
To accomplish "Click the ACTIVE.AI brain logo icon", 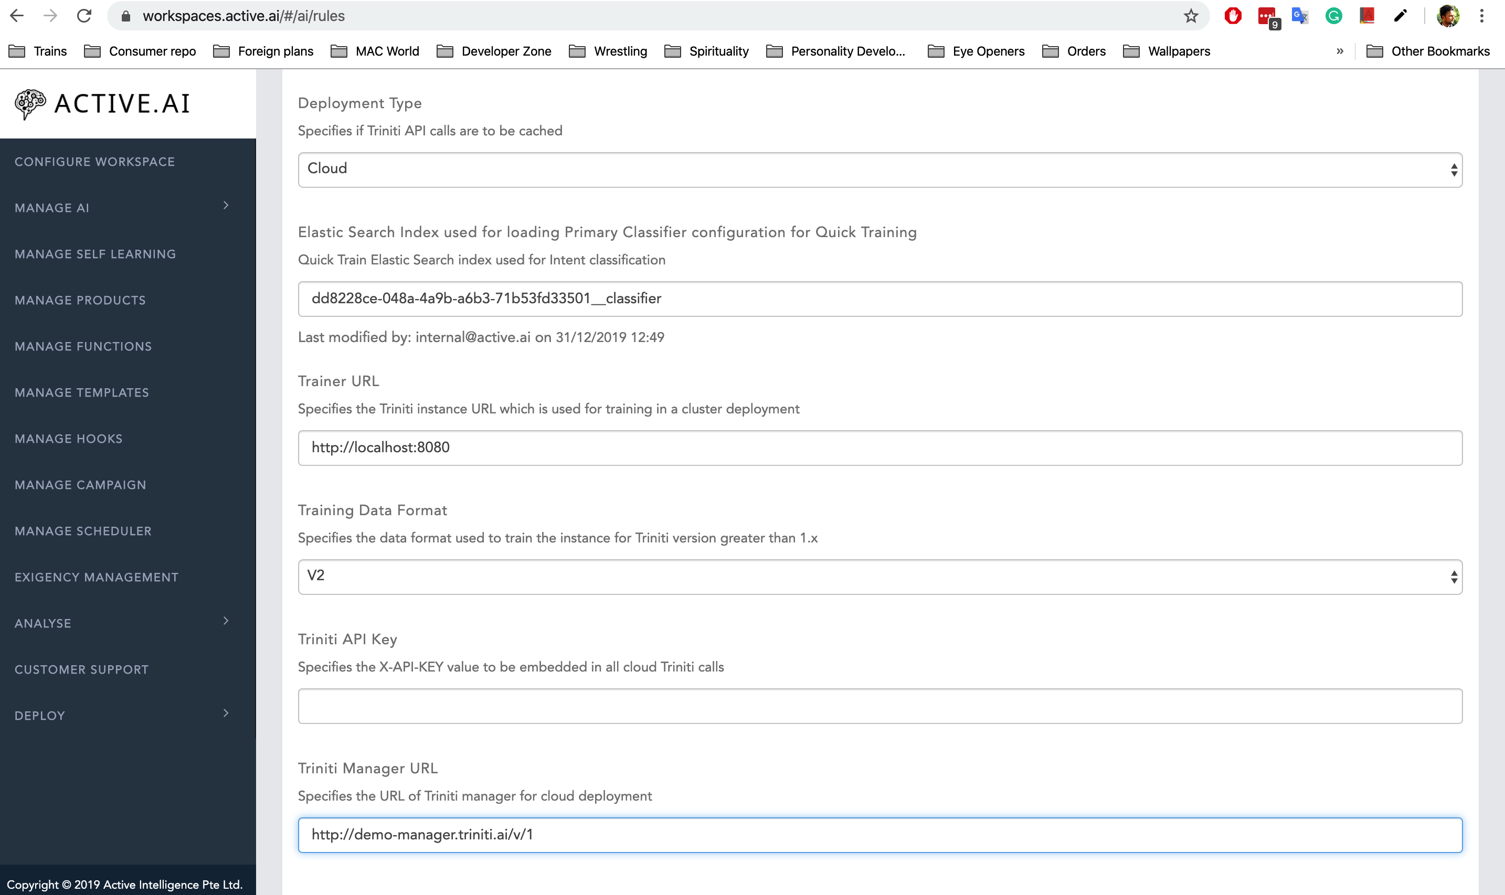I will (28, 103).
